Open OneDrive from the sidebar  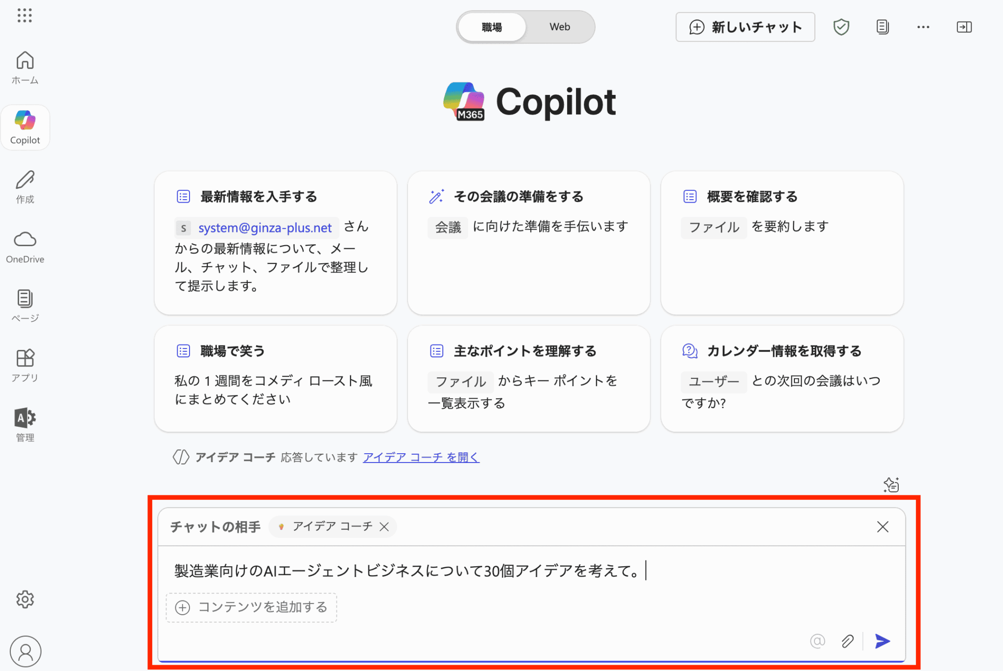point(25,247)
